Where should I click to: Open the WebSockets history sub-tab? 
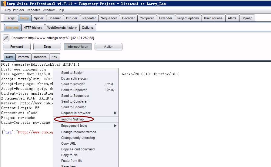62,28
